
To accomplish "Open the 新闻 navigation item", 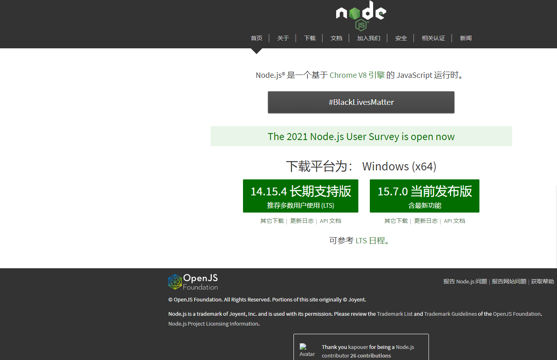I will click(x=466, y=38).
